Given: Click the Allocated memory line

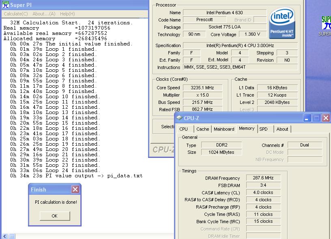Looking at the screenshot, I should point(55,39).
